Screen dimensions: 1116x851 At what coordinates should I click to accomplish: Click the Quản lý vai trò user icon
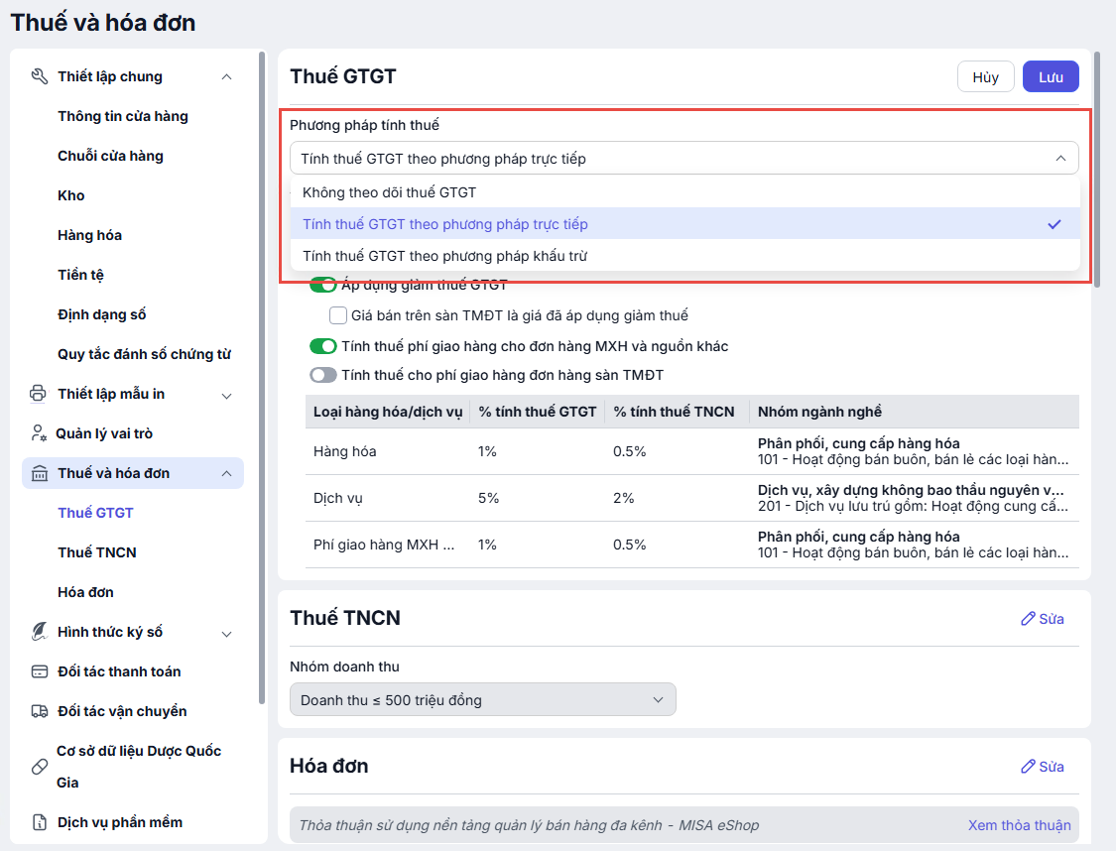click(40, 433)
